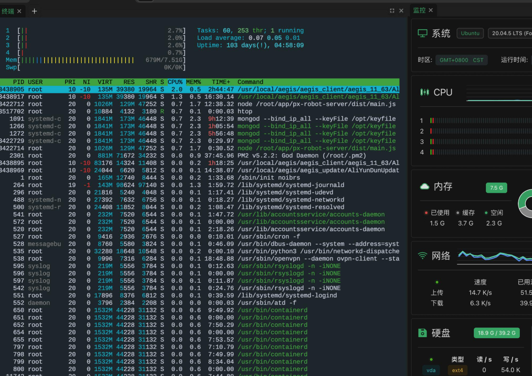Click the system monitor icon beside 系统
Screen dimensions: 532x376
(x=422, y=34)
